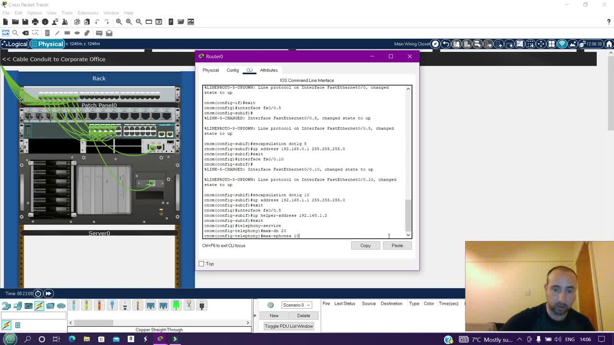
Task: Add a Simple PDU envelope
Action: pos(99,33)
